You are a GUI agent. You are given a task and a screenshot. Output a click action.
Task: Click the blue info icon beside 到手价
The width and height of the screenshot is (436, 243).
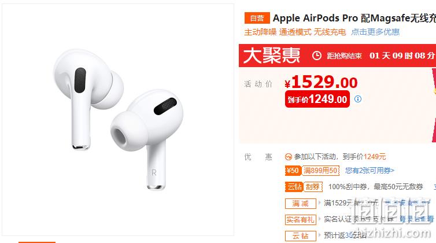point(358,99)
